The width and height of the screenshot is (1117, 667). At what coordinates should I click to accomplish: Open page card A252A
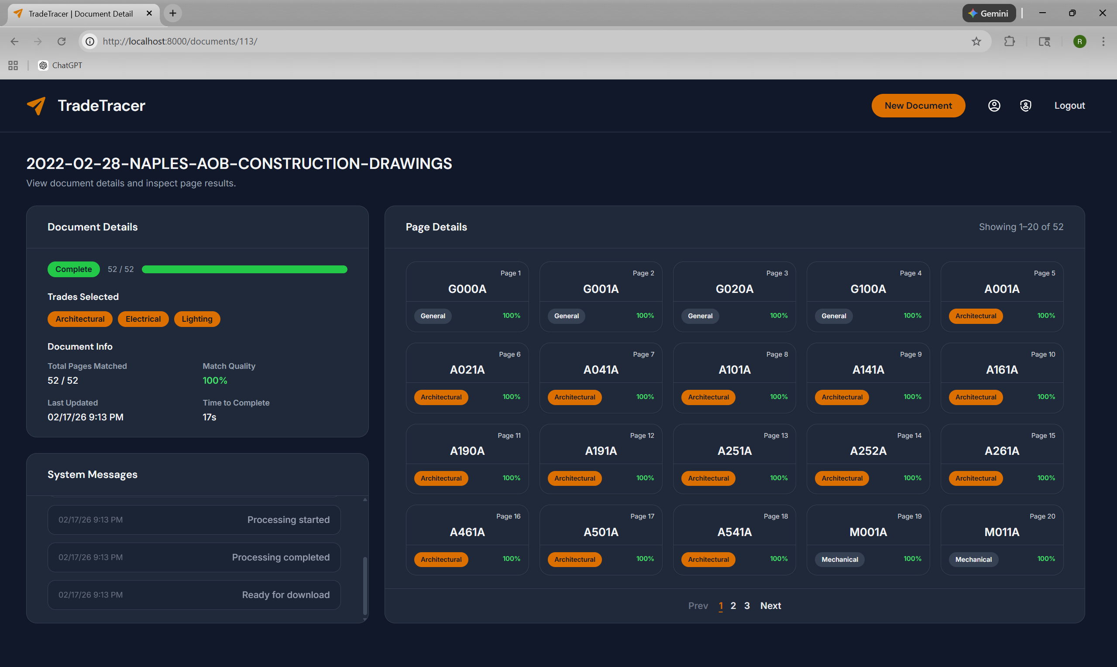pos(868,459)
